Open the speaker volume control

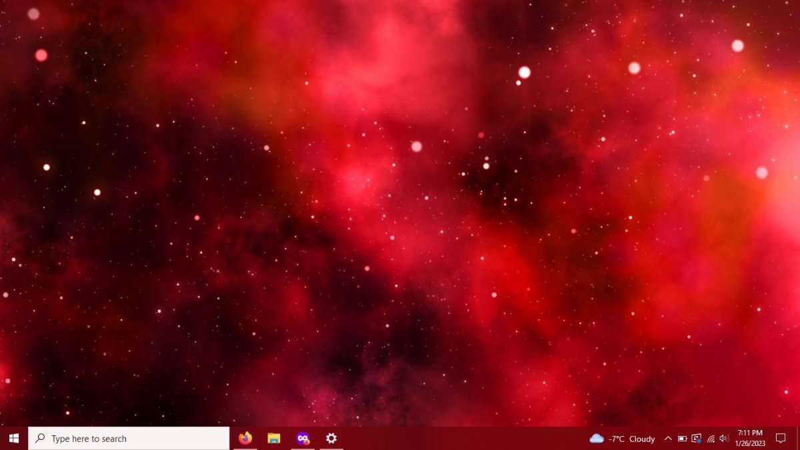click(x=724, y=439)
